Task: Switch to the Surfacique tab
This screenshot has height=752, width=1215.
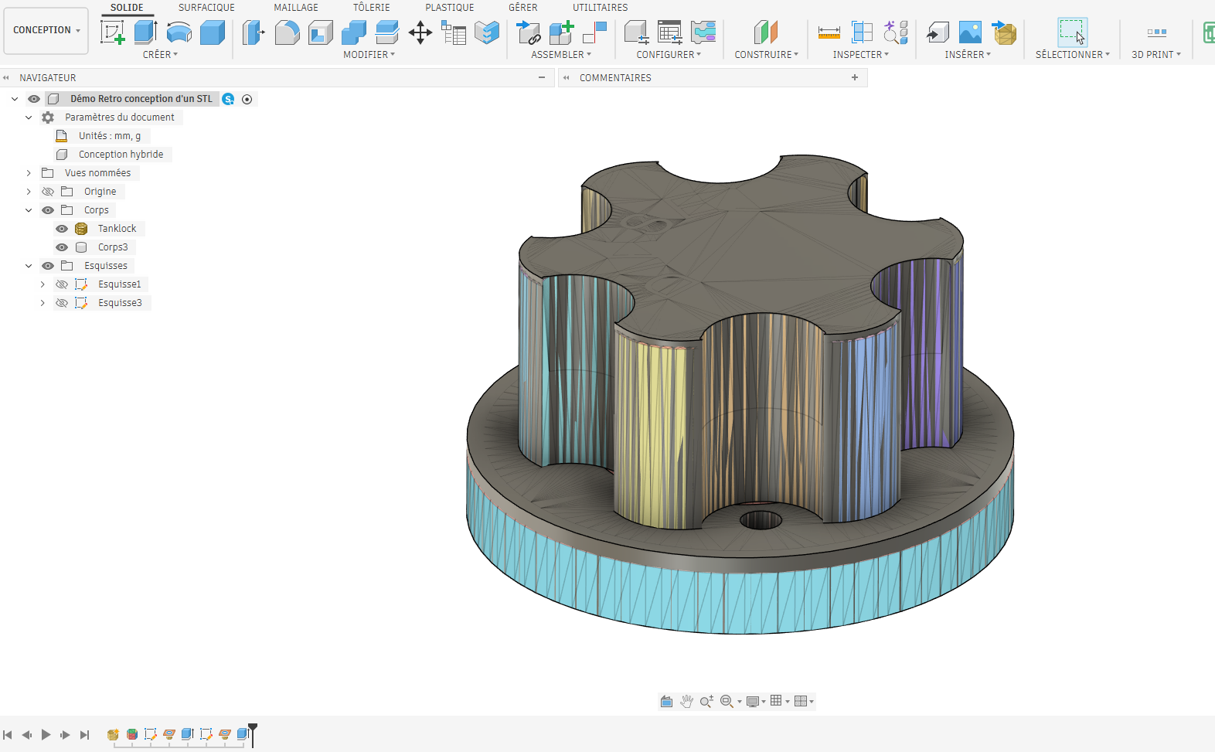Action: tap(206, 8)
